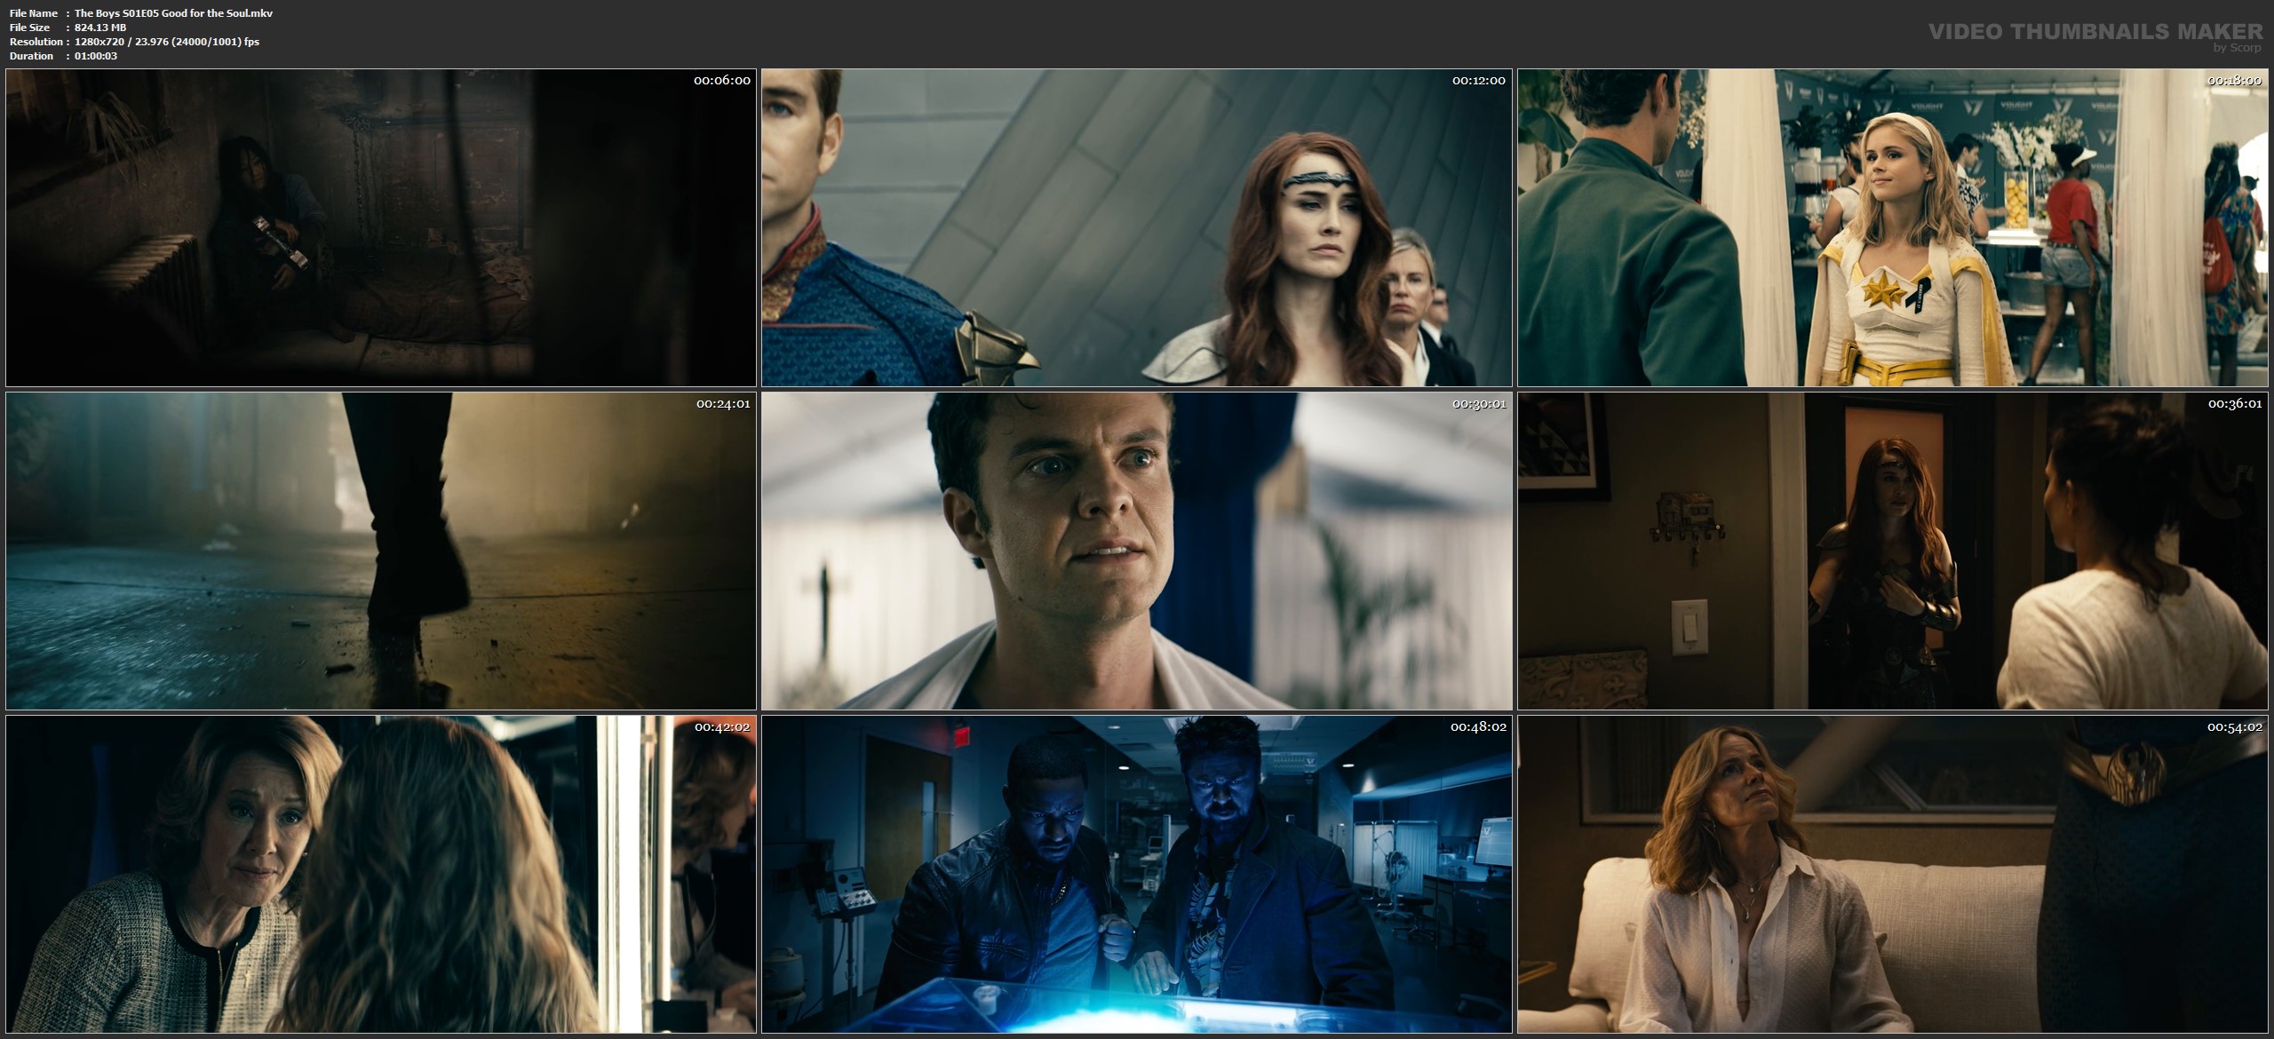The image size is (2274, 1039).
Task: Select the thumbnail stamped 00:36:01
Action: click(x=1892, y=551)
